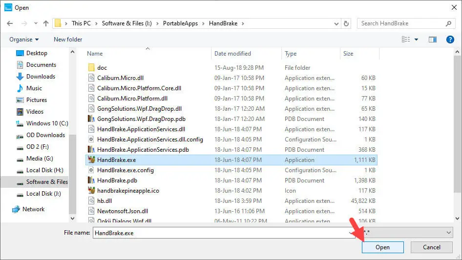462x260 pixels.
Task: Sort by Type column header
Action: coord(291,54)
